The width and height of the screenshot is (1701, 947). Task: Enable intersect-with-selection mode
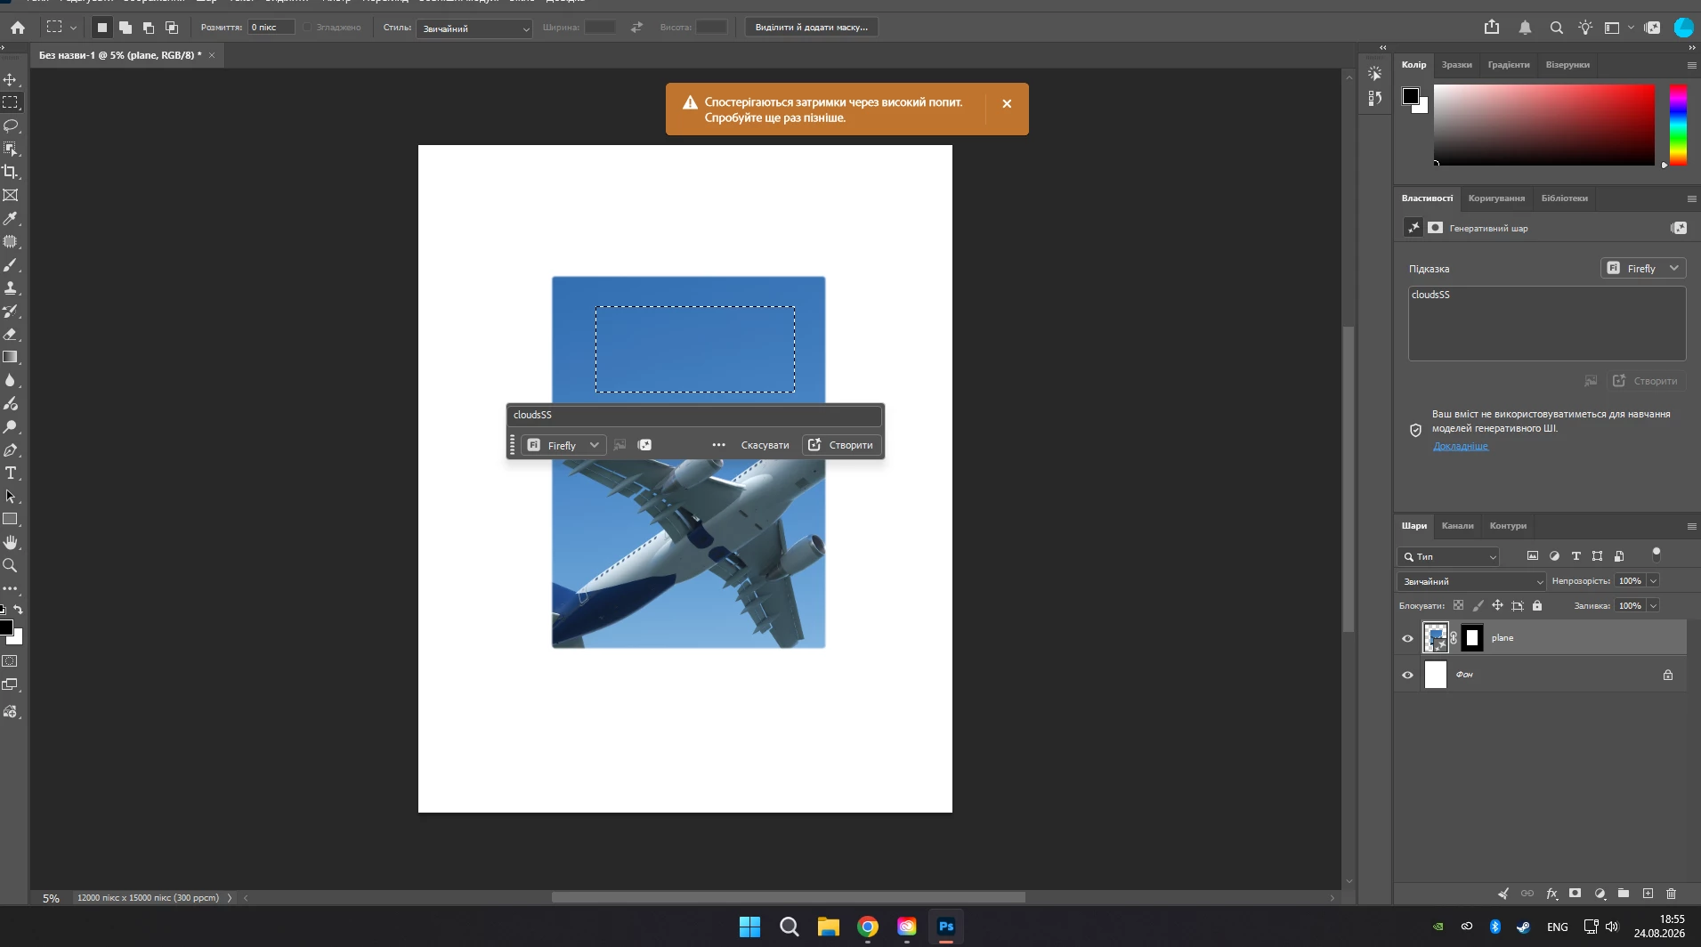[172, 28]
